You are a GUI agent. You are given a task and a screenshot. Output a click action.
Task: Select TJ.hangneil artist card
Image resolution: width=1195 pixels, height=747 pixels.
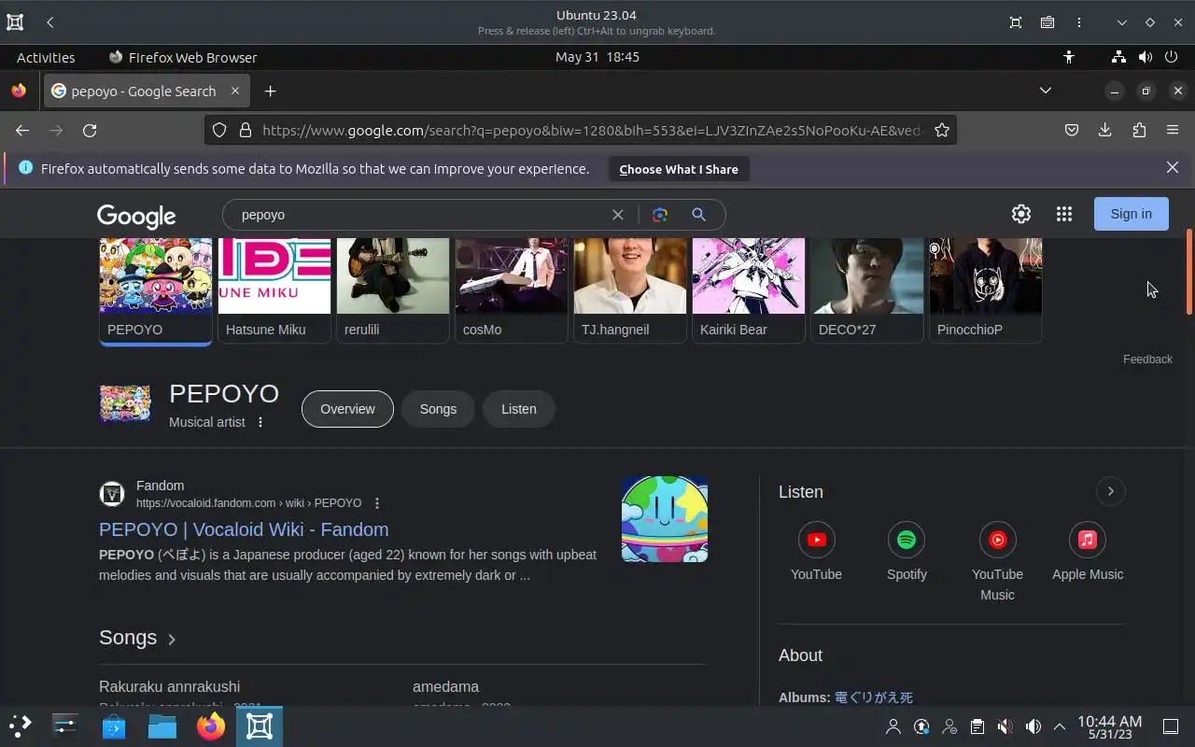tap(630, 290)
